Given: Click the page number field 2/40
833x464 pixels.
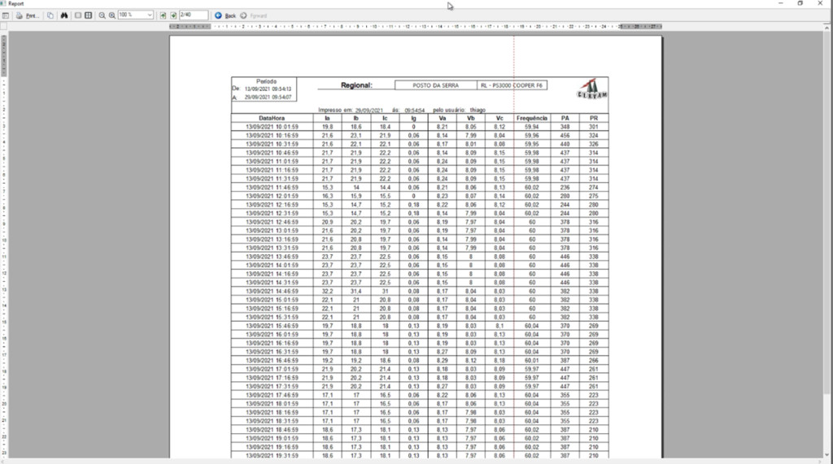Looking at the screenshot, I should click(193, 15).
